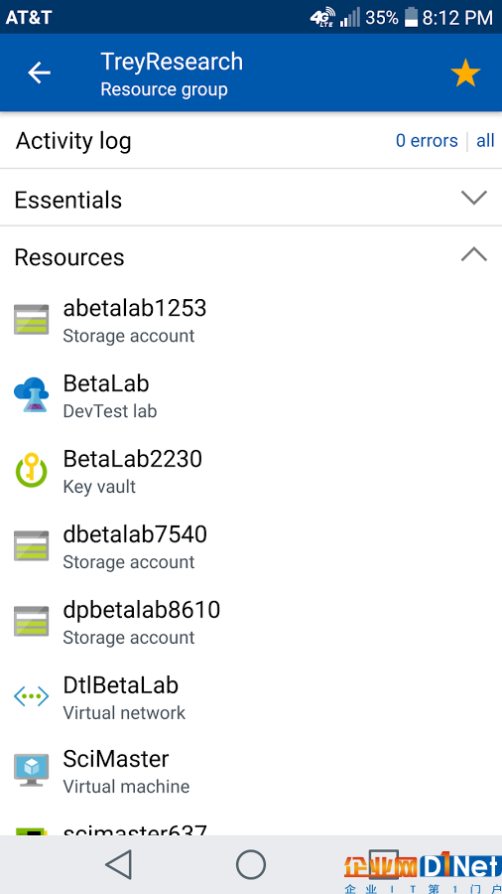Expand the Essentials section chevron
The width and height of the screenshot is (502, 894).
(x=474, y=198)
